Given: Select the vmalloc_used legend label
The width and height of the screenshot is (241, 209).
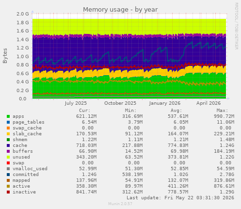Looking at the screenshot, I should click(30, 169).
